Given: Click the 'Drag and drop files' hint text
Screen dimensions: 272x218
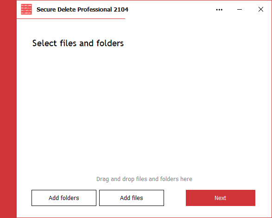Looking at the screenshot, I should (x=144, y=179).
